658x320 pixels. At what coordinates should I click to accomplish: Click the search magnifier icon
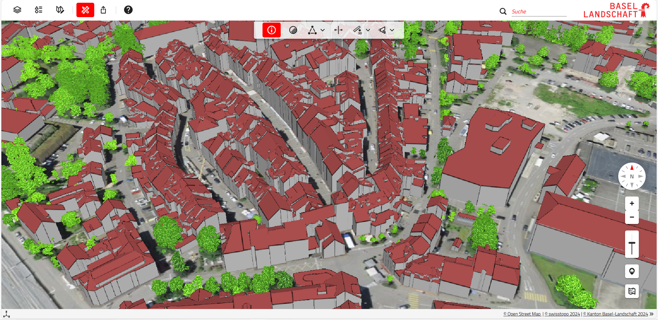503,11
